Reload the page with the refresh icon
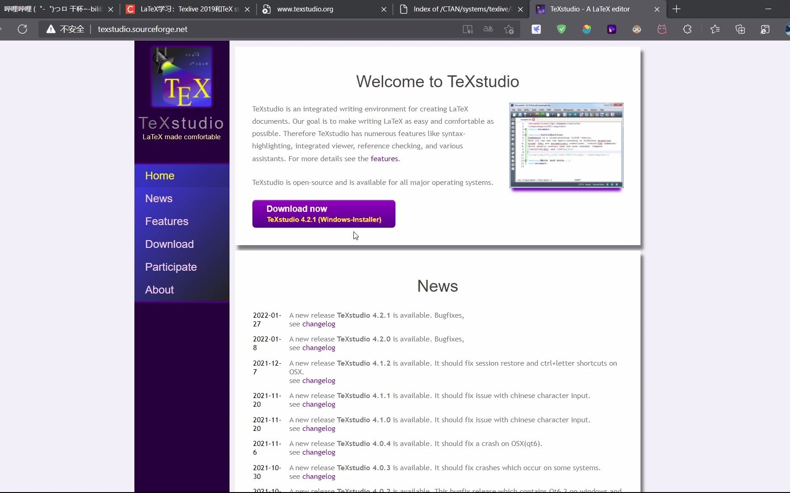790x493 pixels. click(22, 29)
